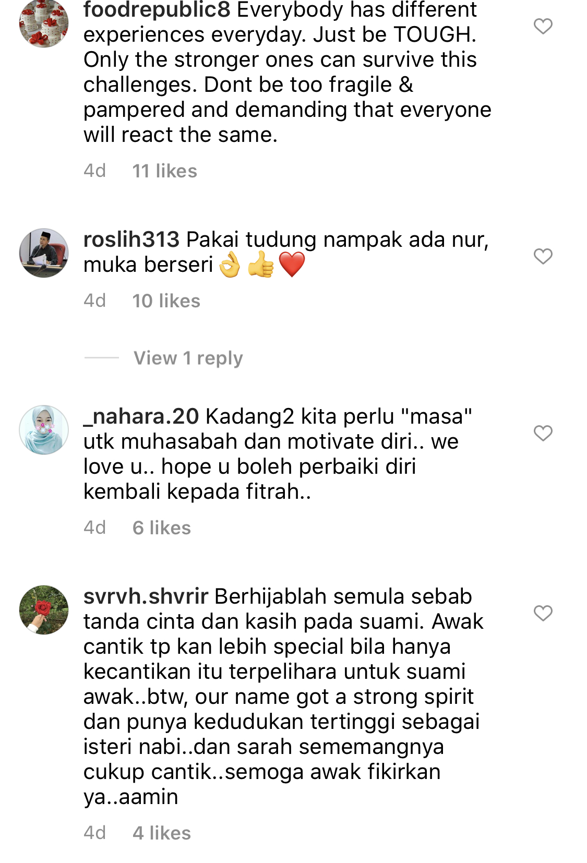This screenshot has width=587, height=863.
Task: Tap the 4d timestamp under foodrepublic8's comment
Action: tap(95, 171)
